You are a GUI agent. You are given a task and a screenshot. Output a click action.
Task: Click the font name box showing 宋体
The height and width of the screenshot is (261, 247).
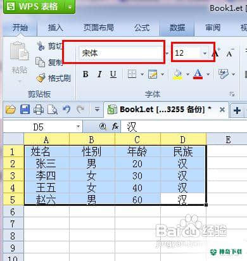[x=122, y=53]
